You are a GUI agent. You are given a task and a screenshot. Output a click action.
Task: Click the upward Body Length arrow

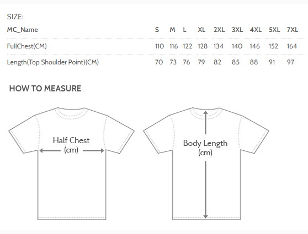pos(205,122)
